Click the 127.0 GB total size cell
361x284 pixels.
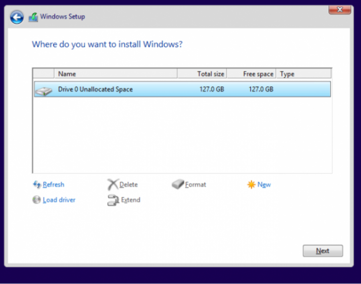click(211, 89)
